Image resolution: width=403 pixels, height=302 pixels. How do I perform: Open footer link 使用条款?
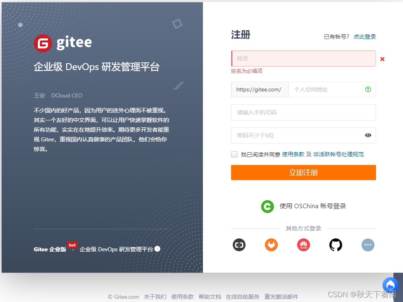[182, 297]
